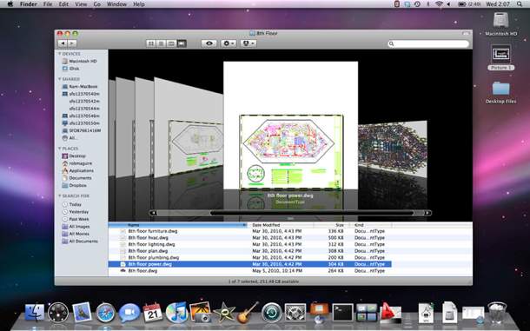Switch to column view in Finder toolbar

pos(171,43)
